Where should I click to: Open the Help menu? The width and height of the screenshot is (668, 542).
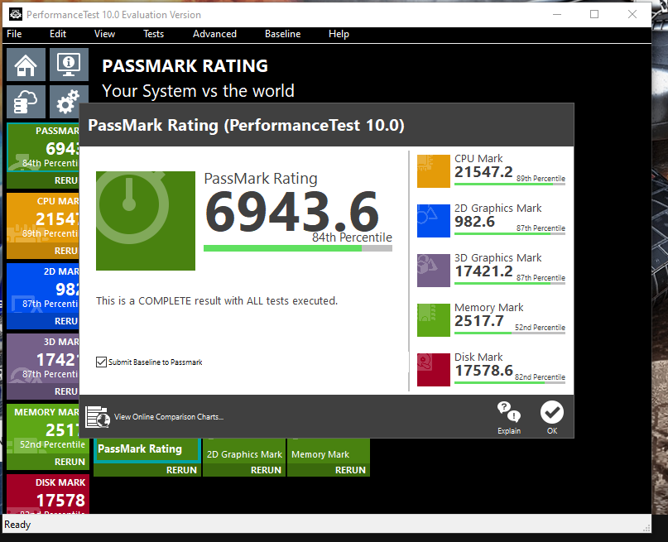point(339,34)
